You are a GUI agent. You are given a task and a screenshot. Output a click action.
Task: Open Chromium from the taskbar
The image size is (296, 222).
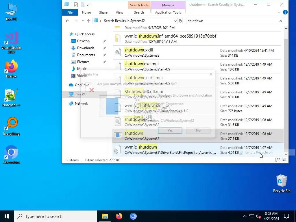coord(133,216)
